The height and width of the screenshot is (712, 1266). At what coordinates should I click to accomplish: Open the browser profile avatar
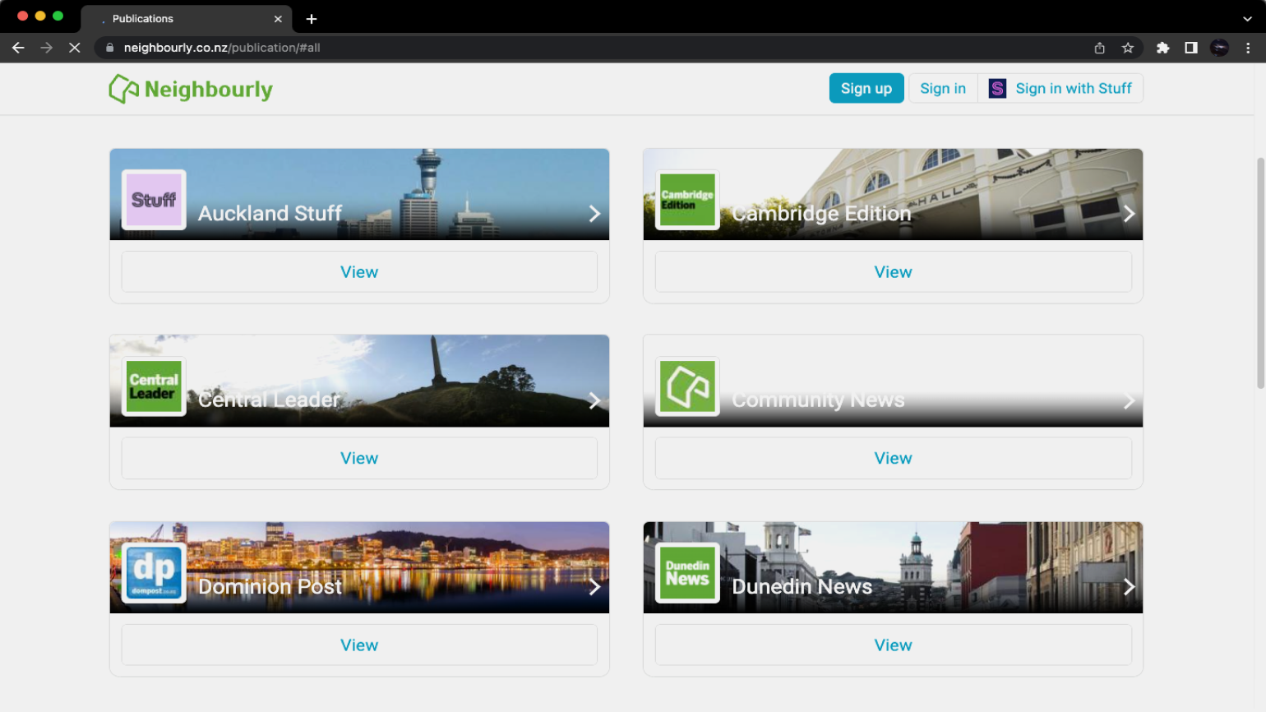(1219, 48)
